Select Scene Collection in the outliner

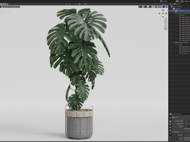[x=178, y=7]
